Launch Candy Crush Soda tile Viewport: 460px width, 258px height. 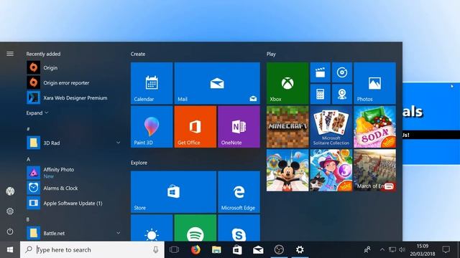[x=374, y=127]
